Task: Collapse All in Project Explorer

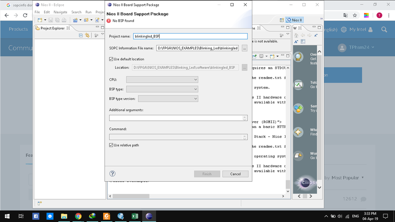Action: click(81, 36)
